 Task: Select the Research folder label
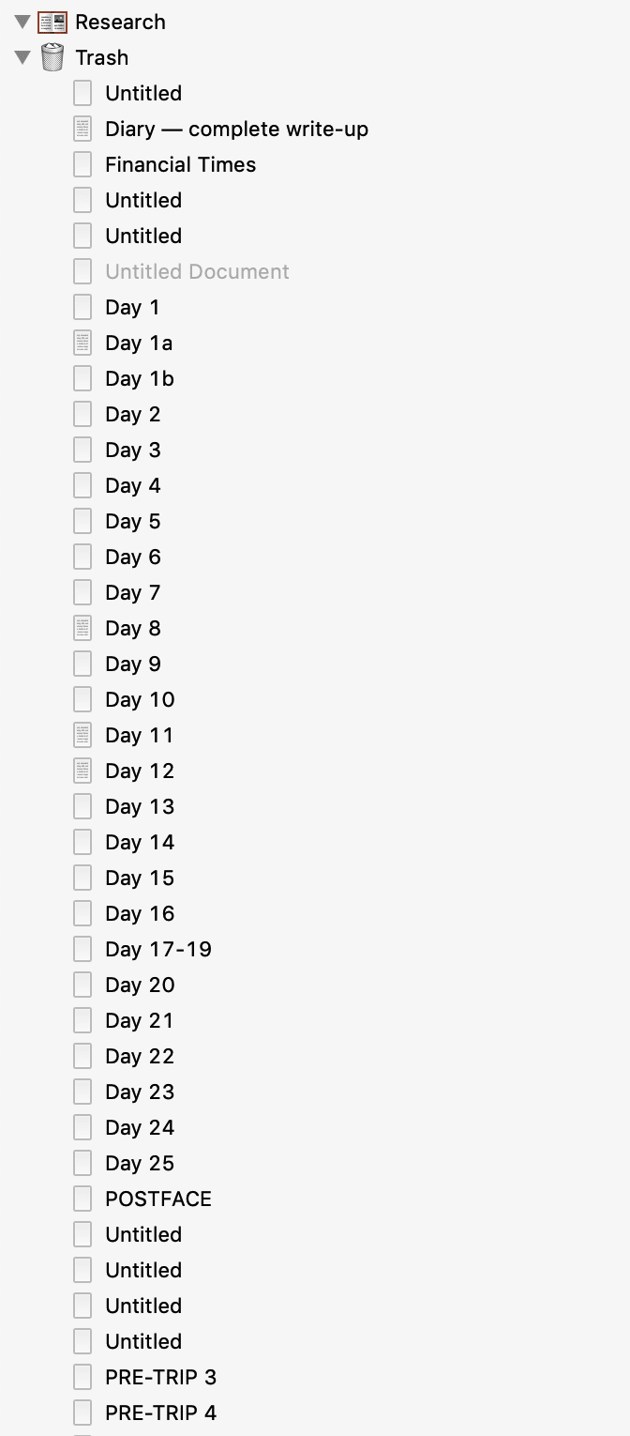click(120, 22)
